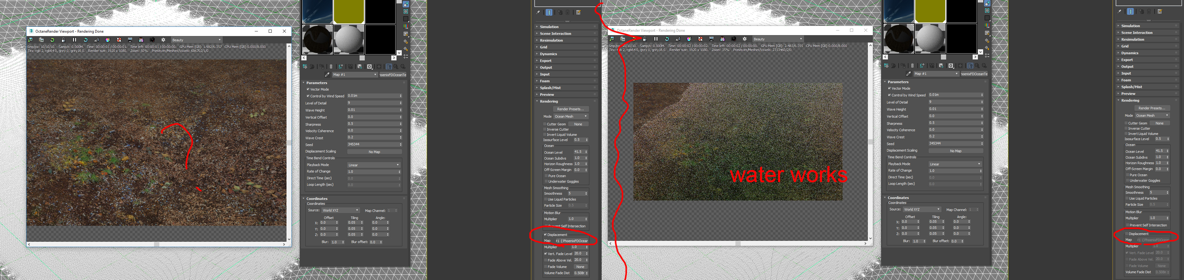This screenshot has width=1184, height=280.
Task: Toggle Vector Mode checkbox beside the ground-render viewport
Action: [308, 89]
